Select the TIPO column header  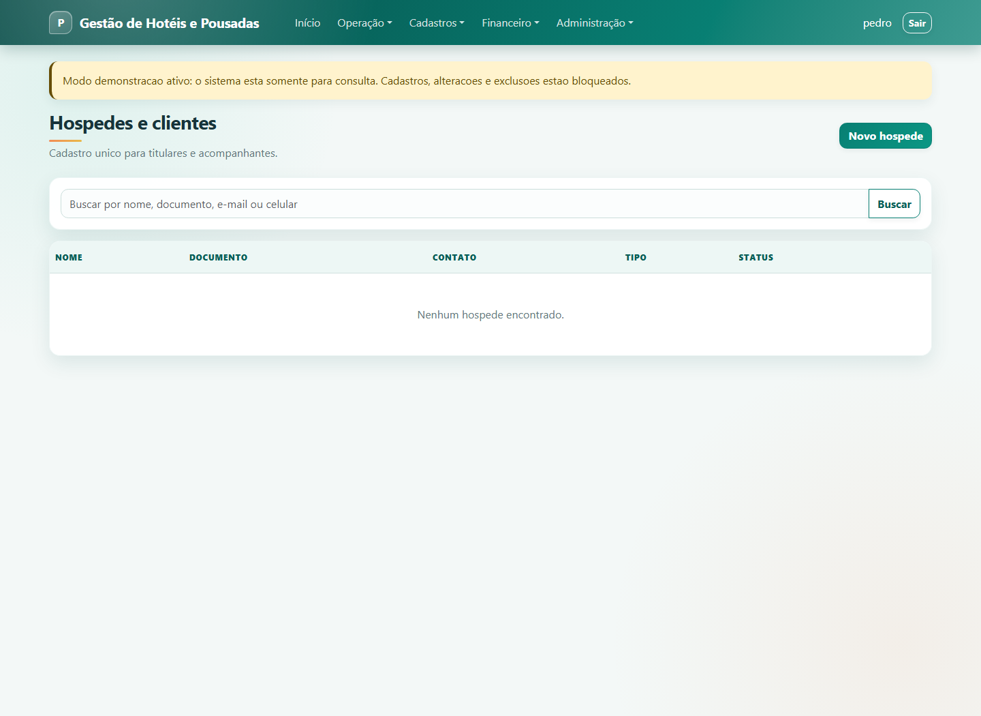(636, 257)
